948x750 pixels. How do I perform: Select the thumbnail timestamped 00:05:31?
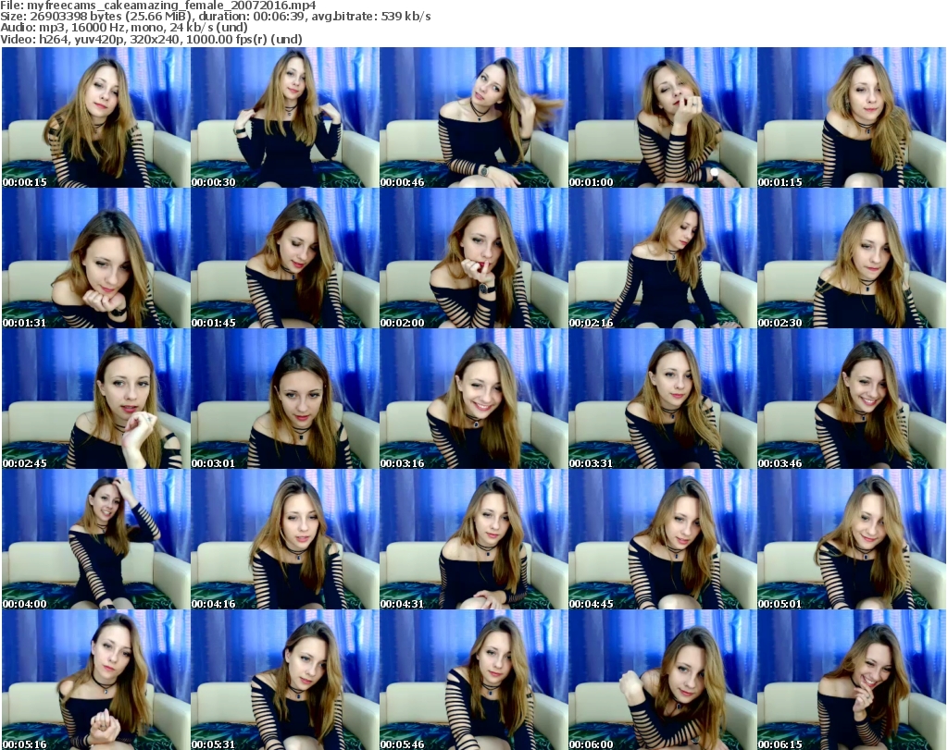click(x=285, y=680)
